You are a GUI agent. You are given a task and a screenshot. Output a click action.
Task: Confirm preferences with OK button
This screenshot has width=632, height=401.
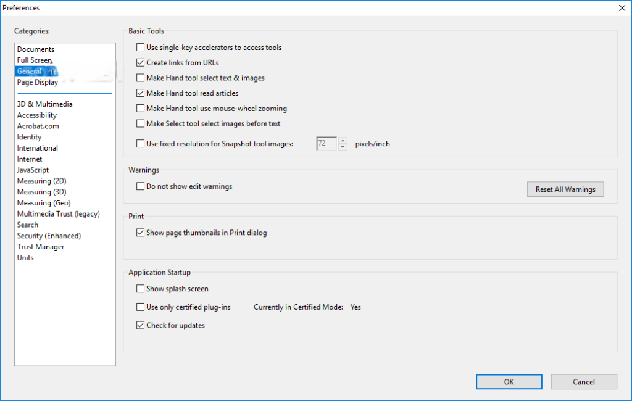509,382
